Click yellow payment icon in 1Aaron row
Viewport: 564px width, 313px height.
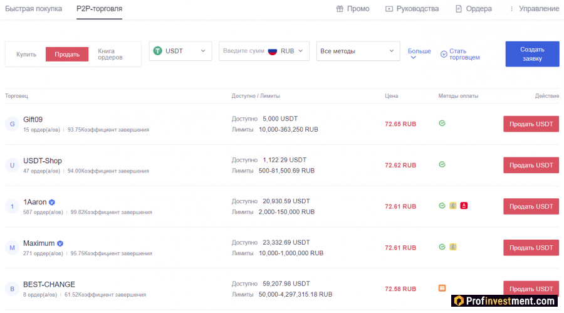coord(453,206)
